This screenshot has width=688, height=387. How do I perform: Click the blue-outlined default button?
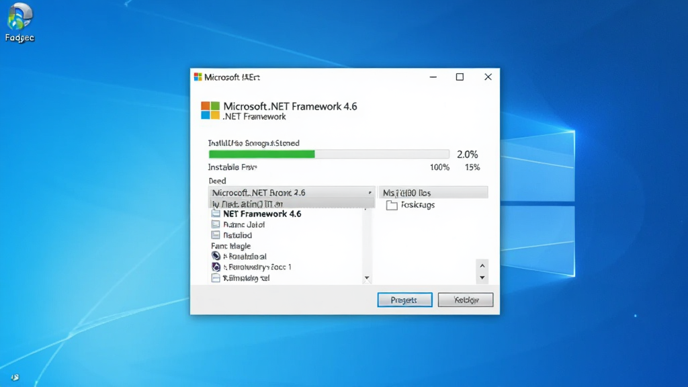pyautogui.click(x=404, y=300)
